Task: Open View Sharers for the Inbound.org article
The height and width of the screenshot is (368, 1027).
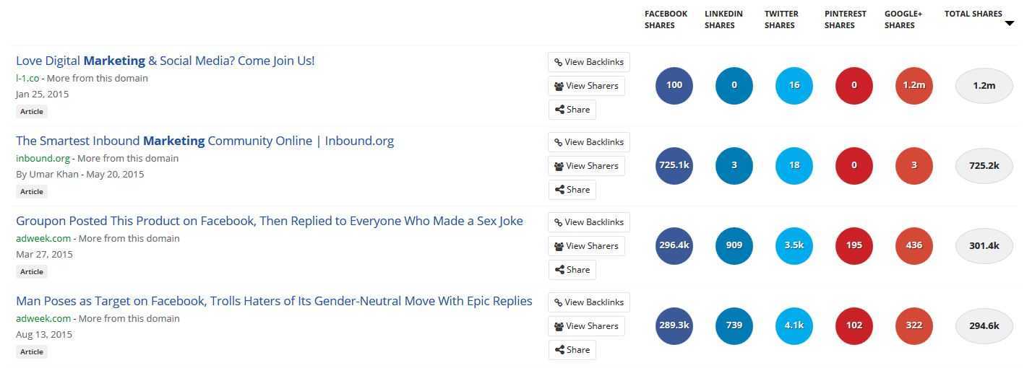Action: point(586,166)
